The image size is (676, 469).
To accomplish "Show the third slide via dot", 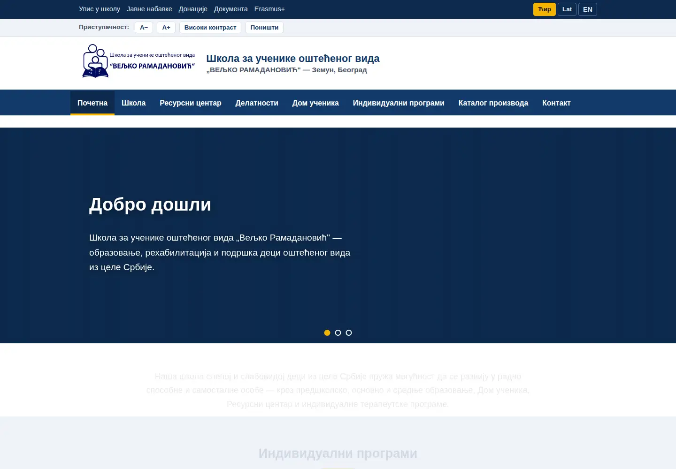I will point(349,333).
